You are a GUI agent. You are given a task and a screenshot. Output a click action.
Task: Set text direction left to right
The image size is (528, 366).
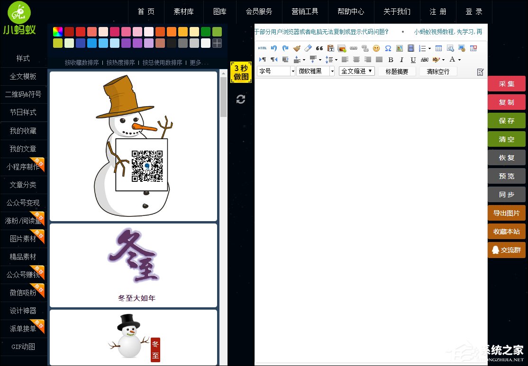coord(262,60)
